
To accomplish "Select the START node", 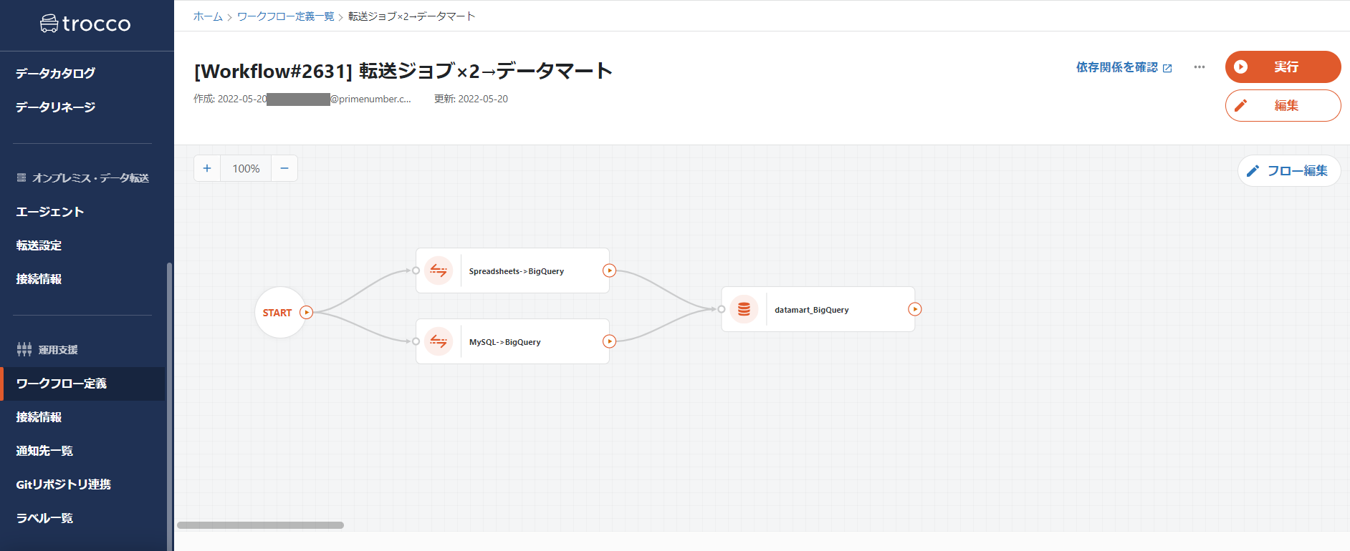I will (280, 313).
